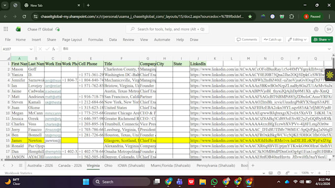335x188 pixels.
Task: Bookmark this page with star icon
Action: (x=250, y=16)
